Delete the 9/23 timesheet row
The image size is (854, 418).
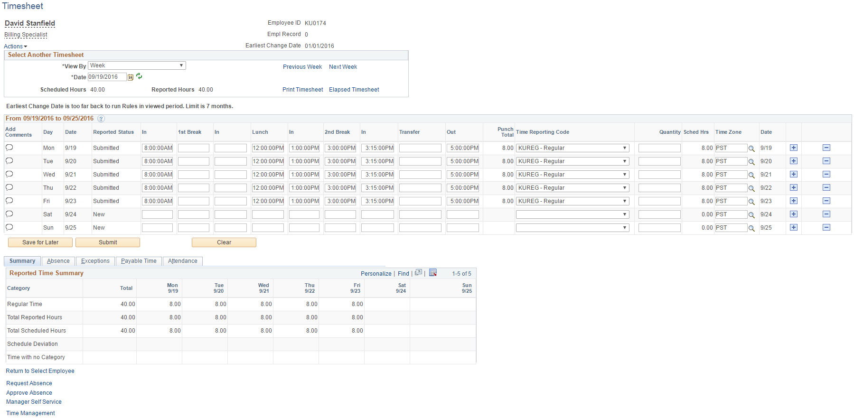coord(826,201)
